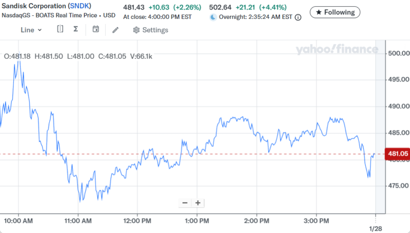The width and height of the screenshot is (410, 233).
Task: Click the 12:00 PM time axis label
Action: pos(137,221)
